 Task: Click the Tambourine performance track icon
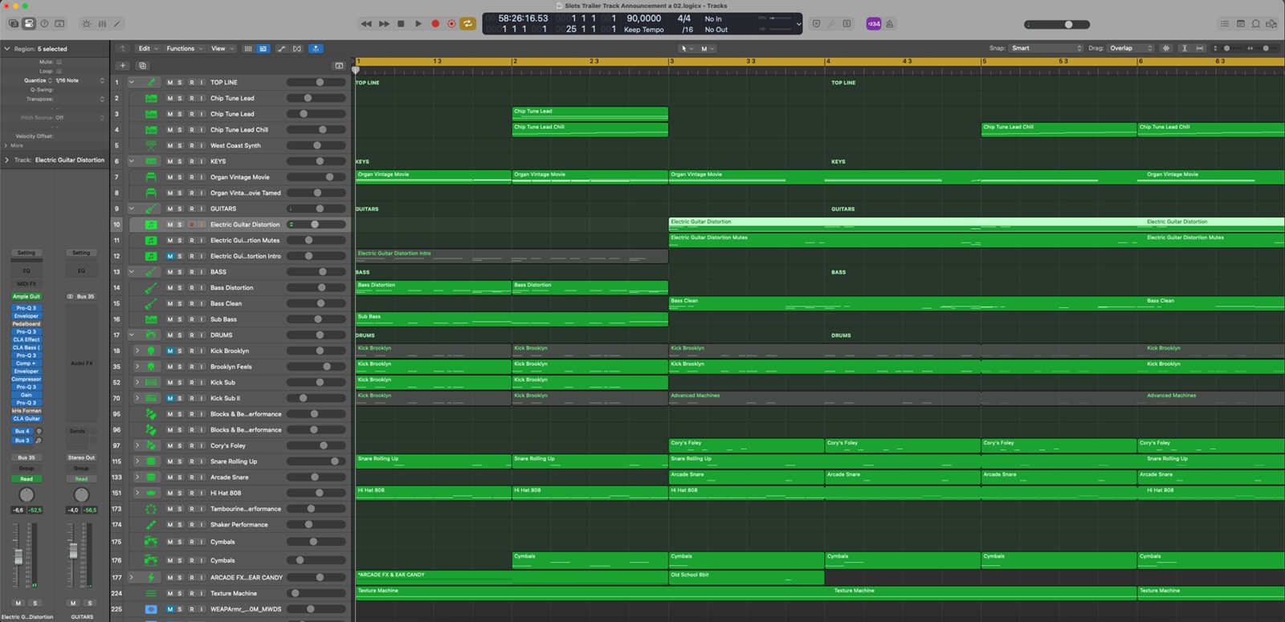point(151,509)
